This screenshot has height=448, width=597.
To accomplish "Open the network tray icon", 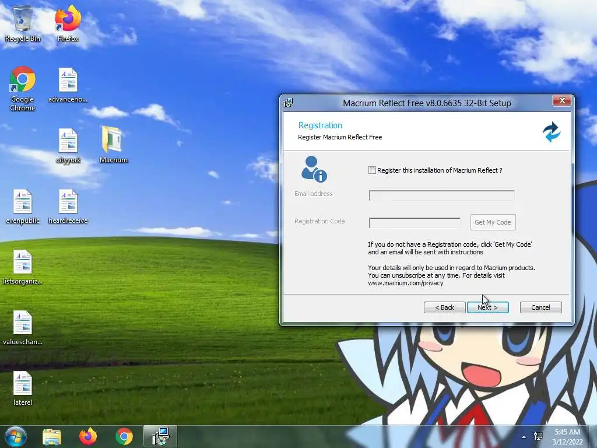I will [x=538, y=436].
